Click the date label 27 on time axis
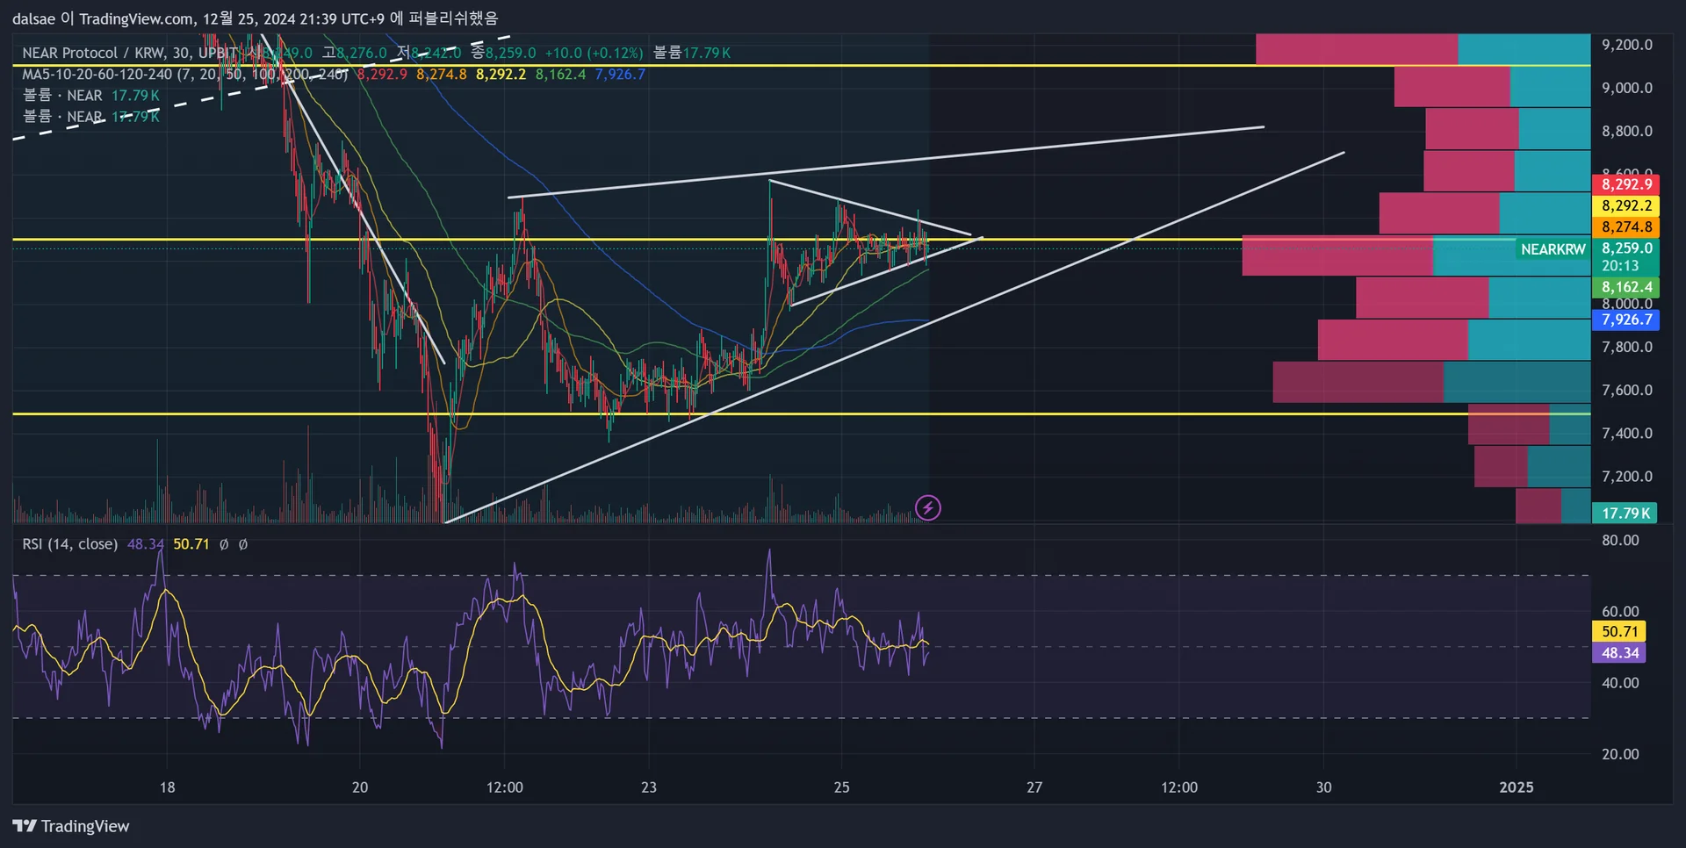Viewport: 1686px width, 848px height. pyautogui.click(x=1034, y=787)
